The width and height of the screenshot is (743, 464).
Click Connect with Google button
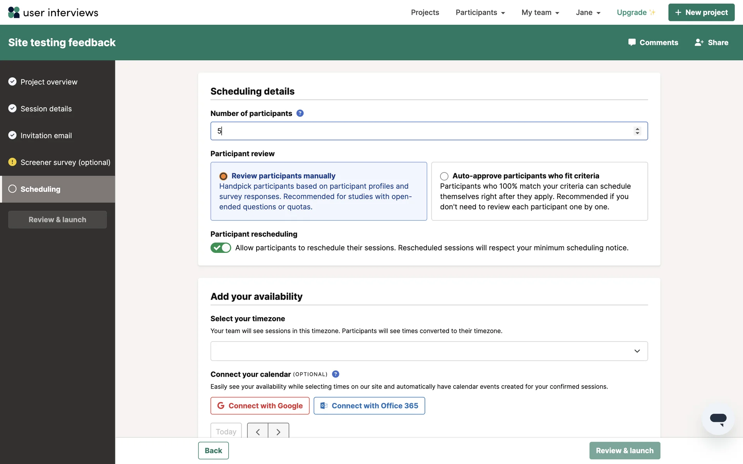pos(260,406)
